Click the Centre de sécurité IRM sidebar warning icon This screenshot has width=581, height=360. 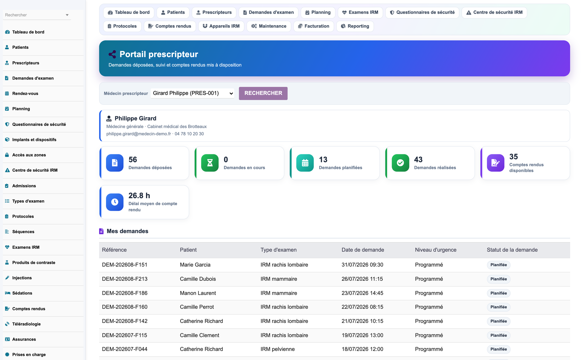click(x=7, y=170)
